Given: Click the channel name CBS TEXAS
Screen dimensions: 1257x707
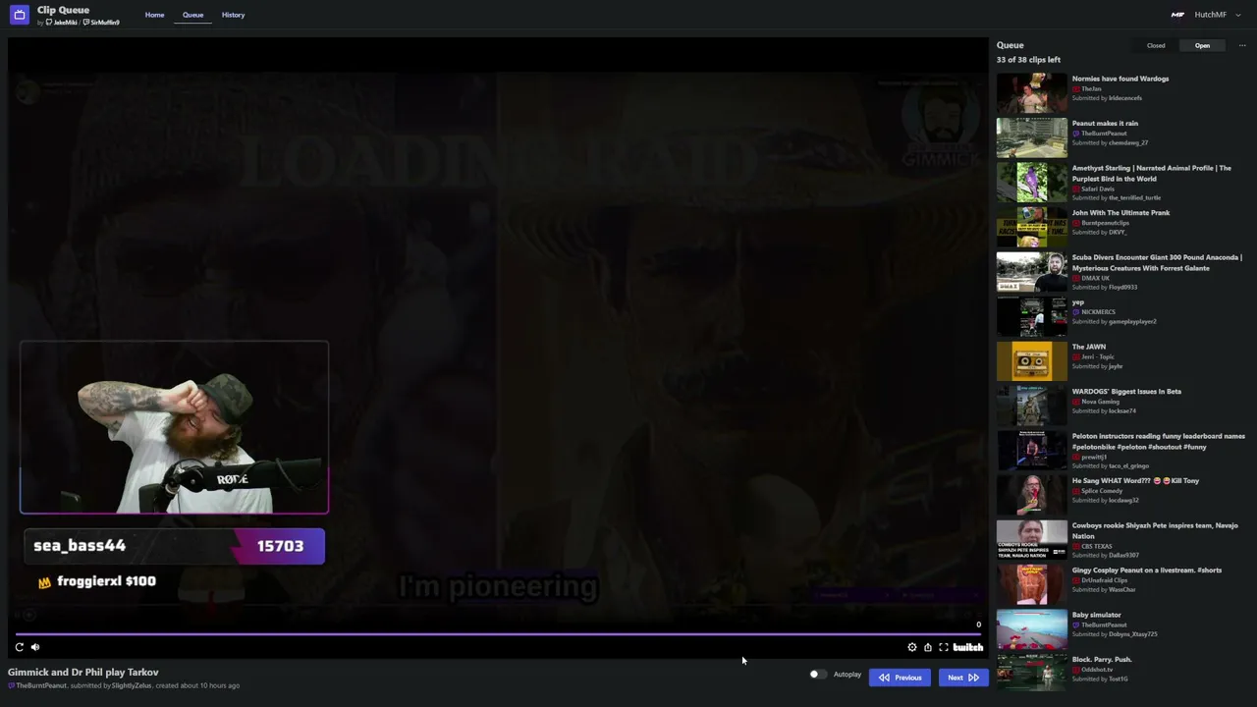Looking at the screenshot, I should (x=1097, y=546).
